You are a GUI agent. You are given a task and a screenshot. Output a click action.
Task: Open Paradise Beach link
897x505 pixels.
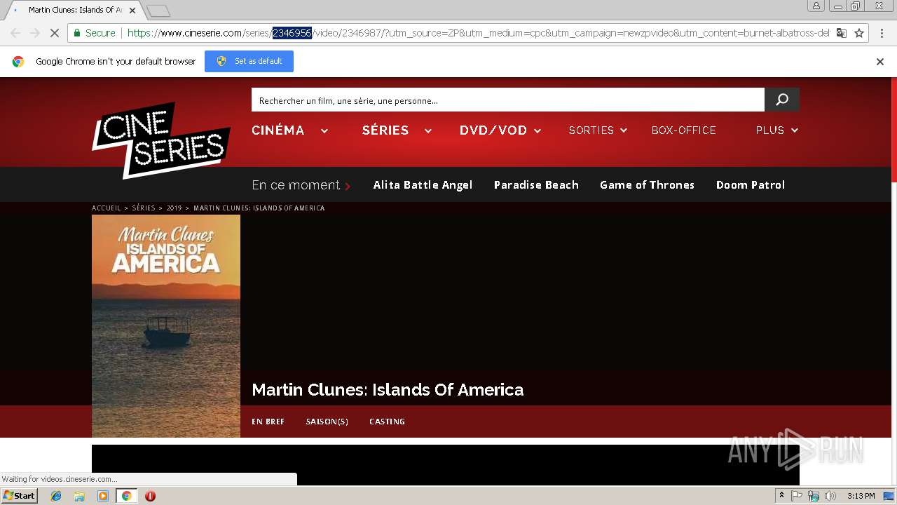click(x=536, y=185)
